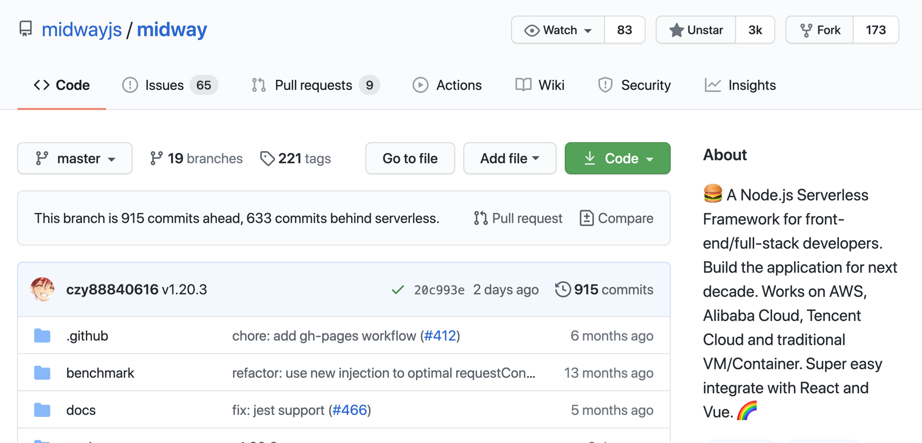
Task: Click the commit history clock icon
Action: (563, 289)
